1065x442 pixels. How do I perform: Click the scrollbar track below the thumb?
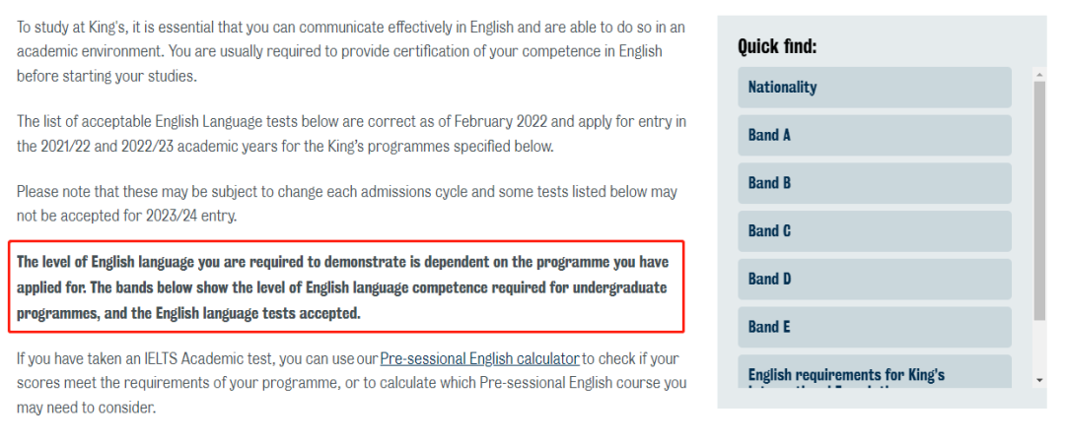1040,347
